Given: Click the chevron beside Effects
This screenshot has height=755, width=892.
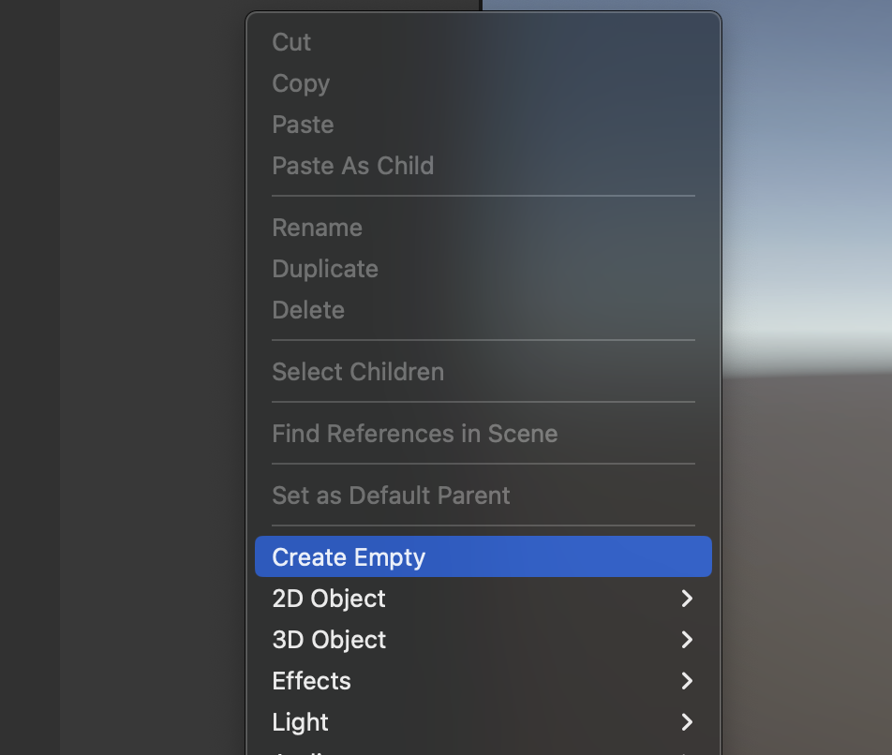Looking at the screenshot, I should (687, 681).
